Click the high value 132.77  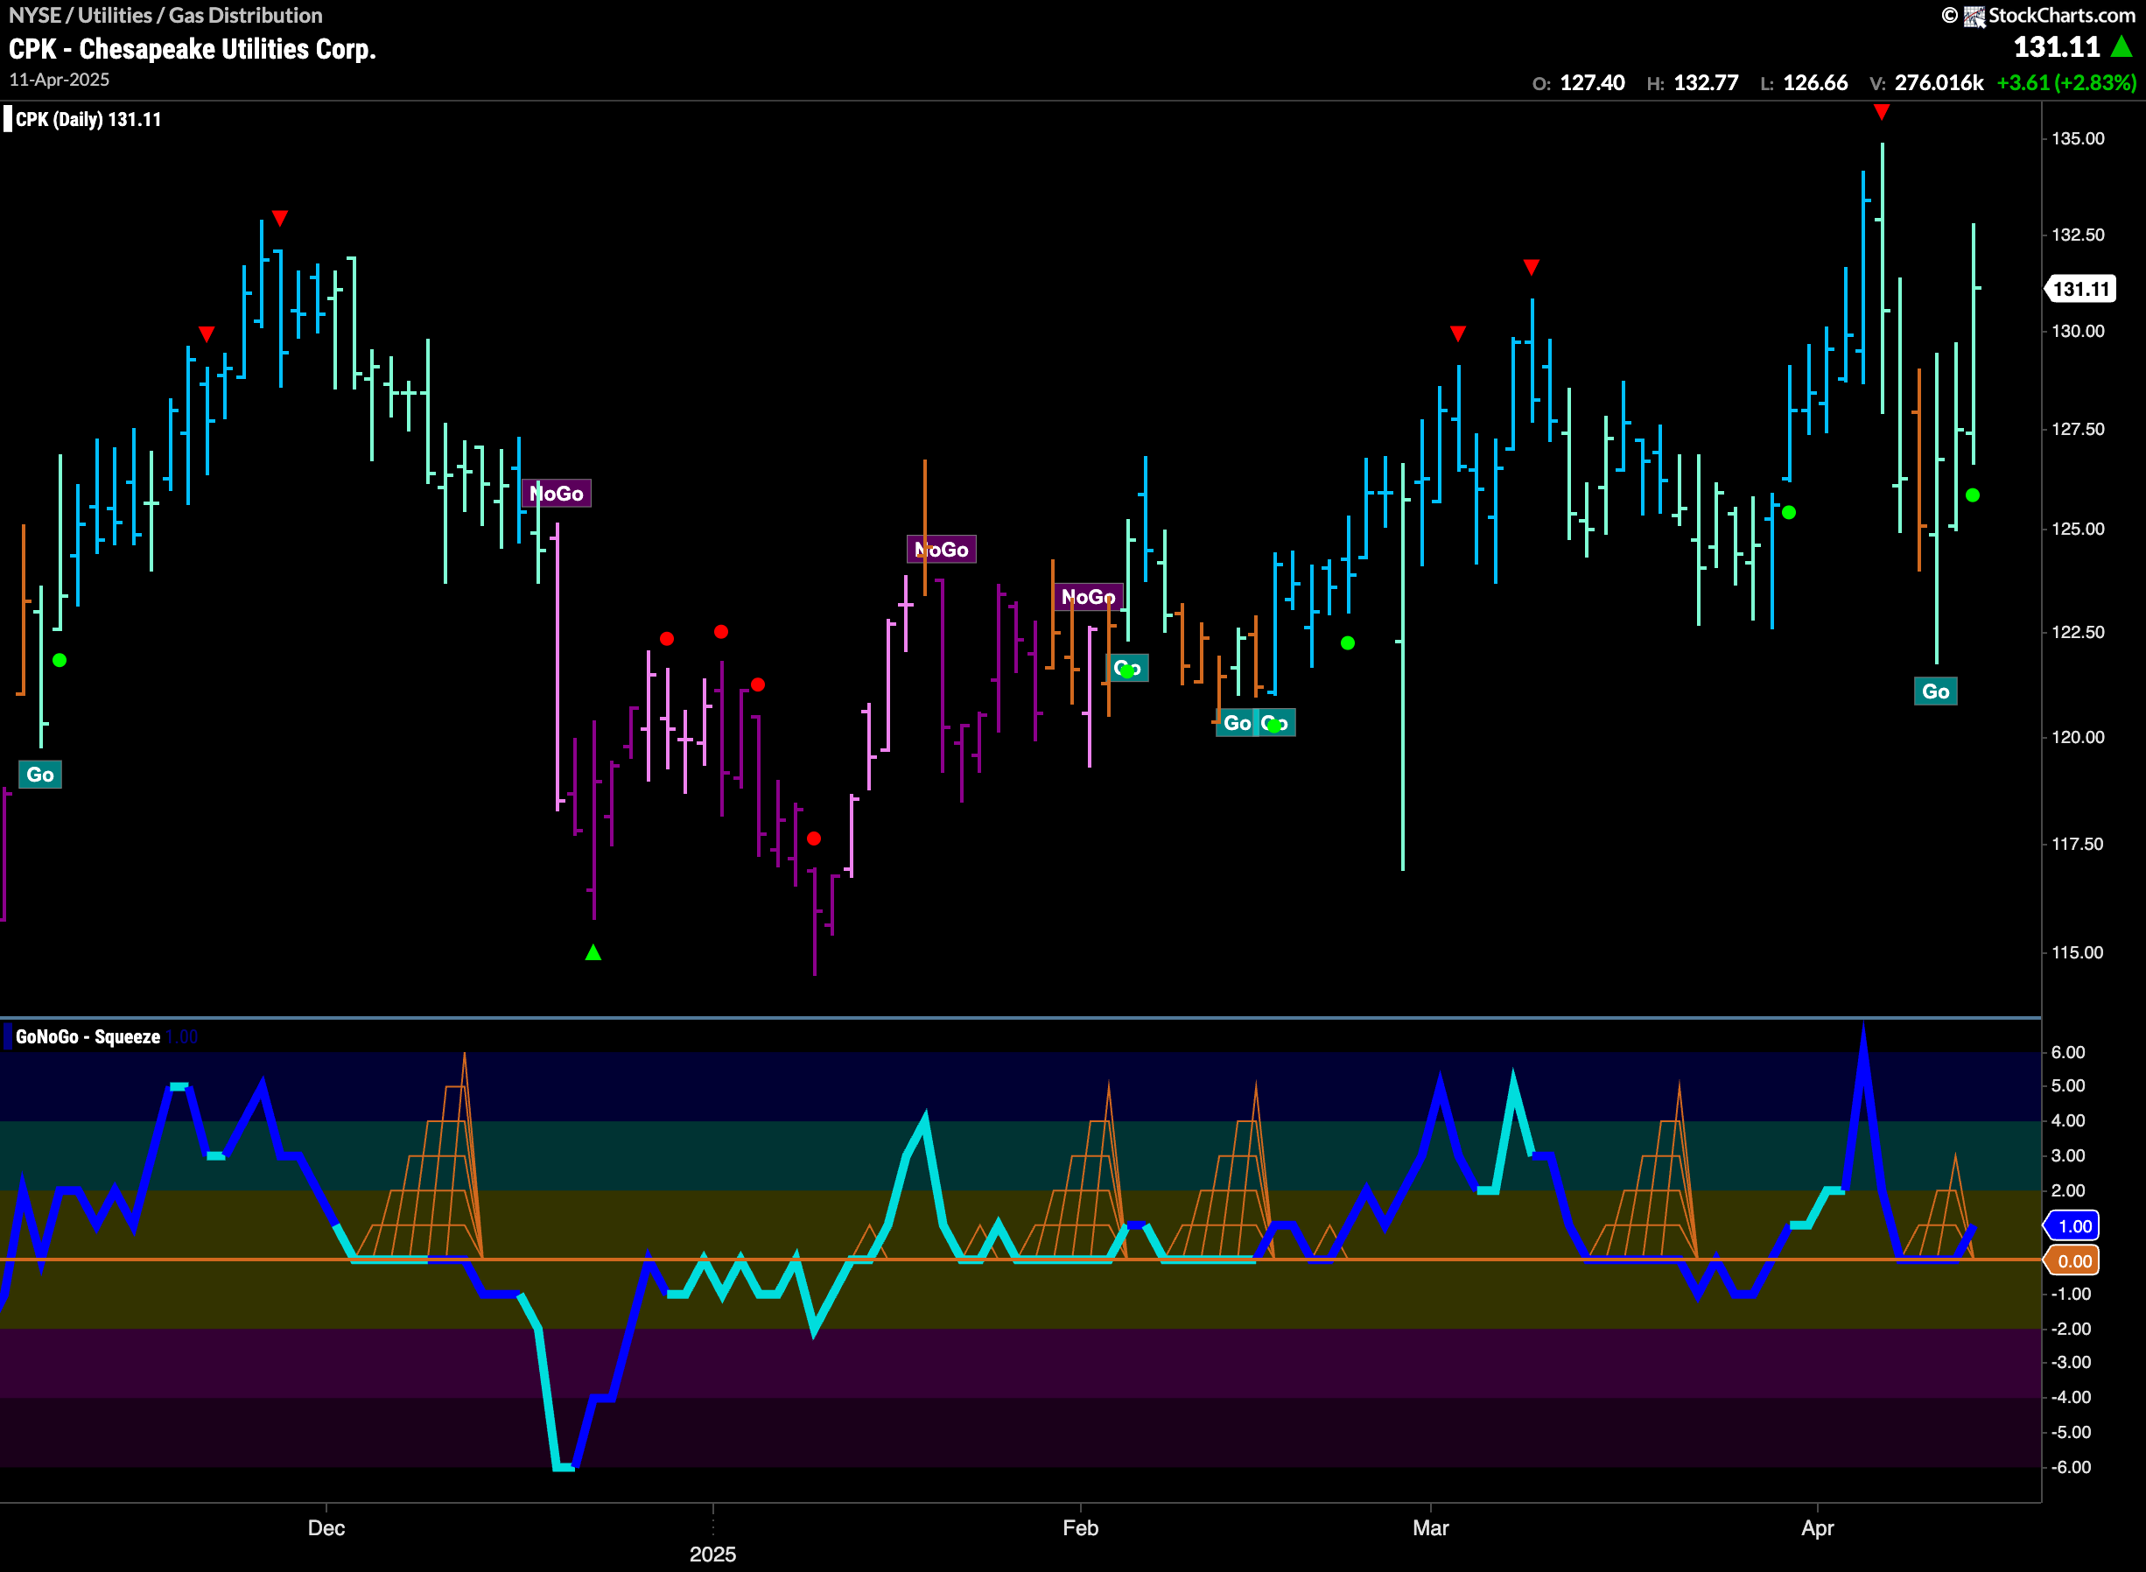click(x=1707, y=83)
